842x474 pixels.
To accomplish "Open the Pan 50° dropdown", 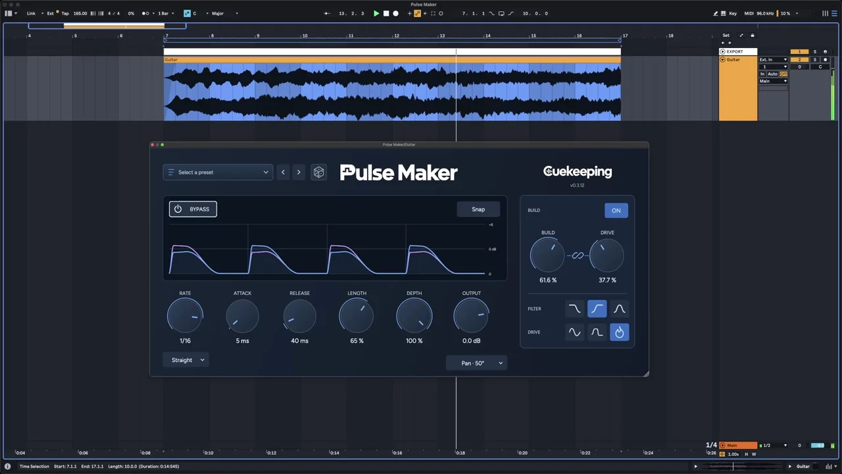I will [x=476, y=363].
